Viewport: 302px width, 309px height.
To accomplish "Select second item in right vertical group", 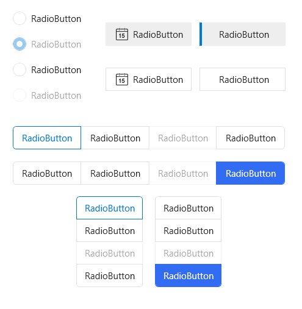I will coord(188,230).
